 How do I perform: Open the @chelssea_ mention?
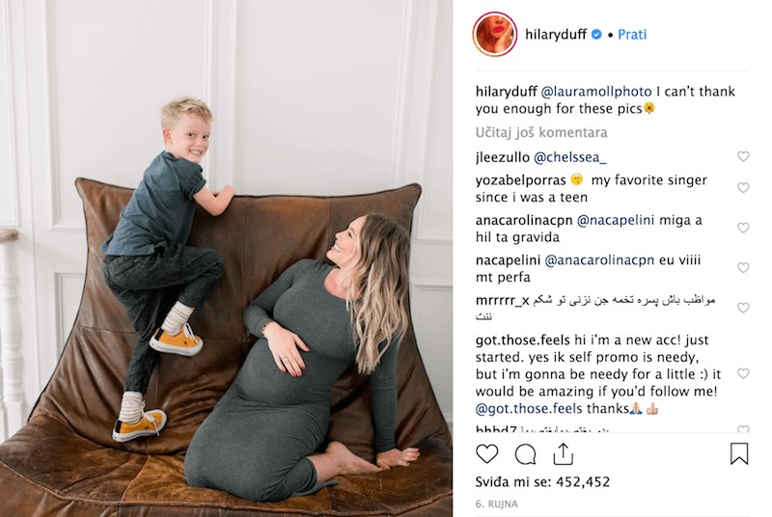[570, 157]
